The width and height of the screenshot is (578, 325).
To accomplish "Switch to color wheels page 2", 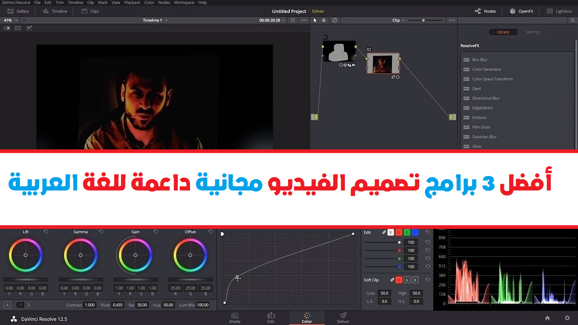I will (28, 305).
